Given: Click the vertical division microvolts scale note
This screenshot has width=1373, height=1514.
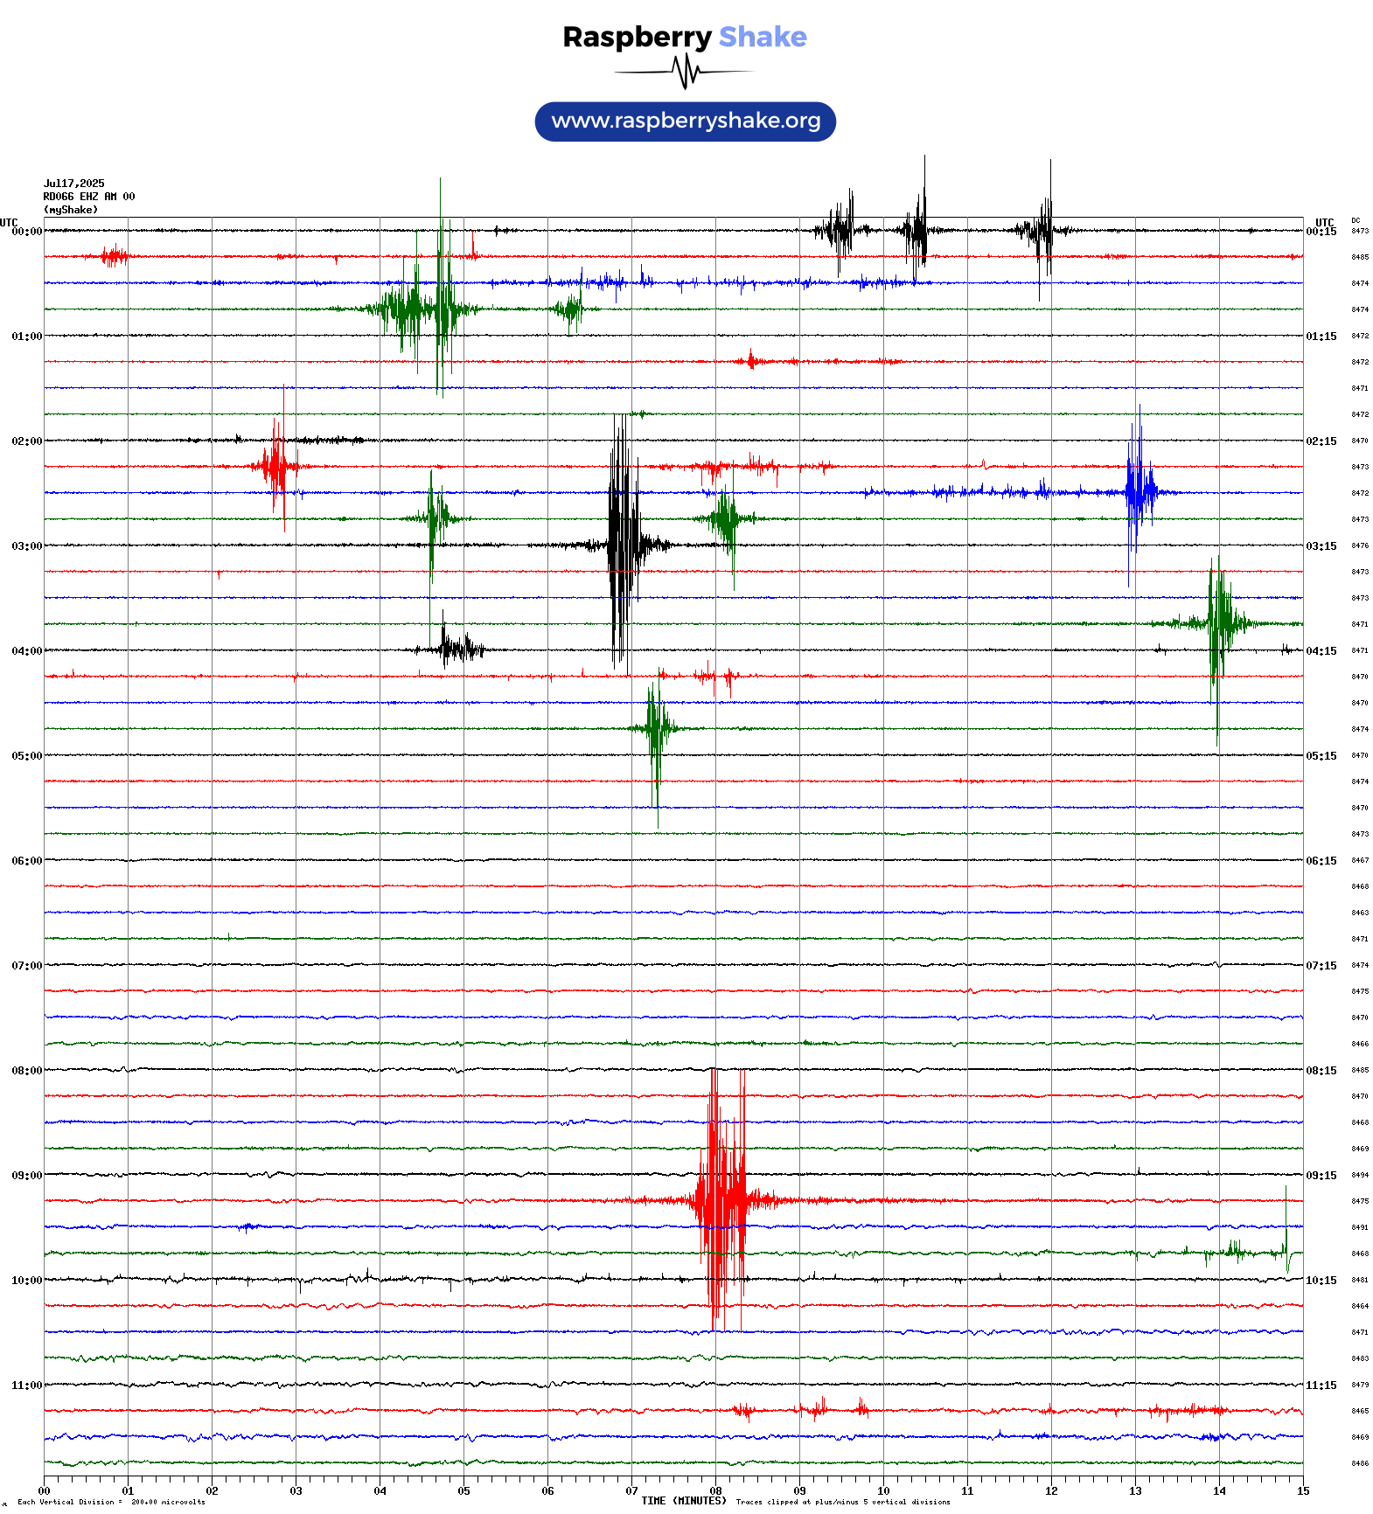Looking at the screenshot, I should [111, 1503].
